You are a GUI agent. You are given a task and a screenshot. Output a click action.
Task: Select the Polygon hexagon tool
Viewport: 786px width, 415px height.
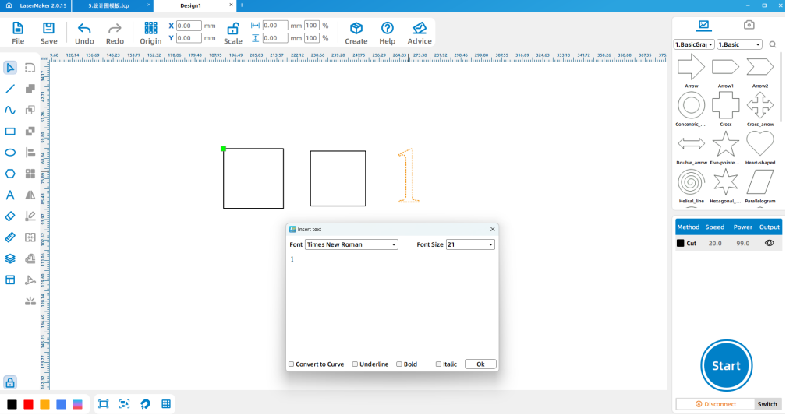click(x=10, y=174)
